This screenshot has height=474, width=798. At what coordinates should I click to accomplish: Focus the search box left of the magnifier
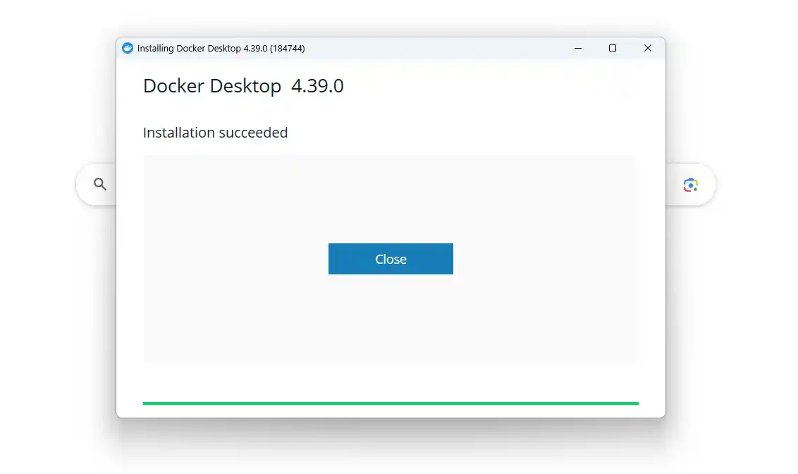click(x=83, y=185)
